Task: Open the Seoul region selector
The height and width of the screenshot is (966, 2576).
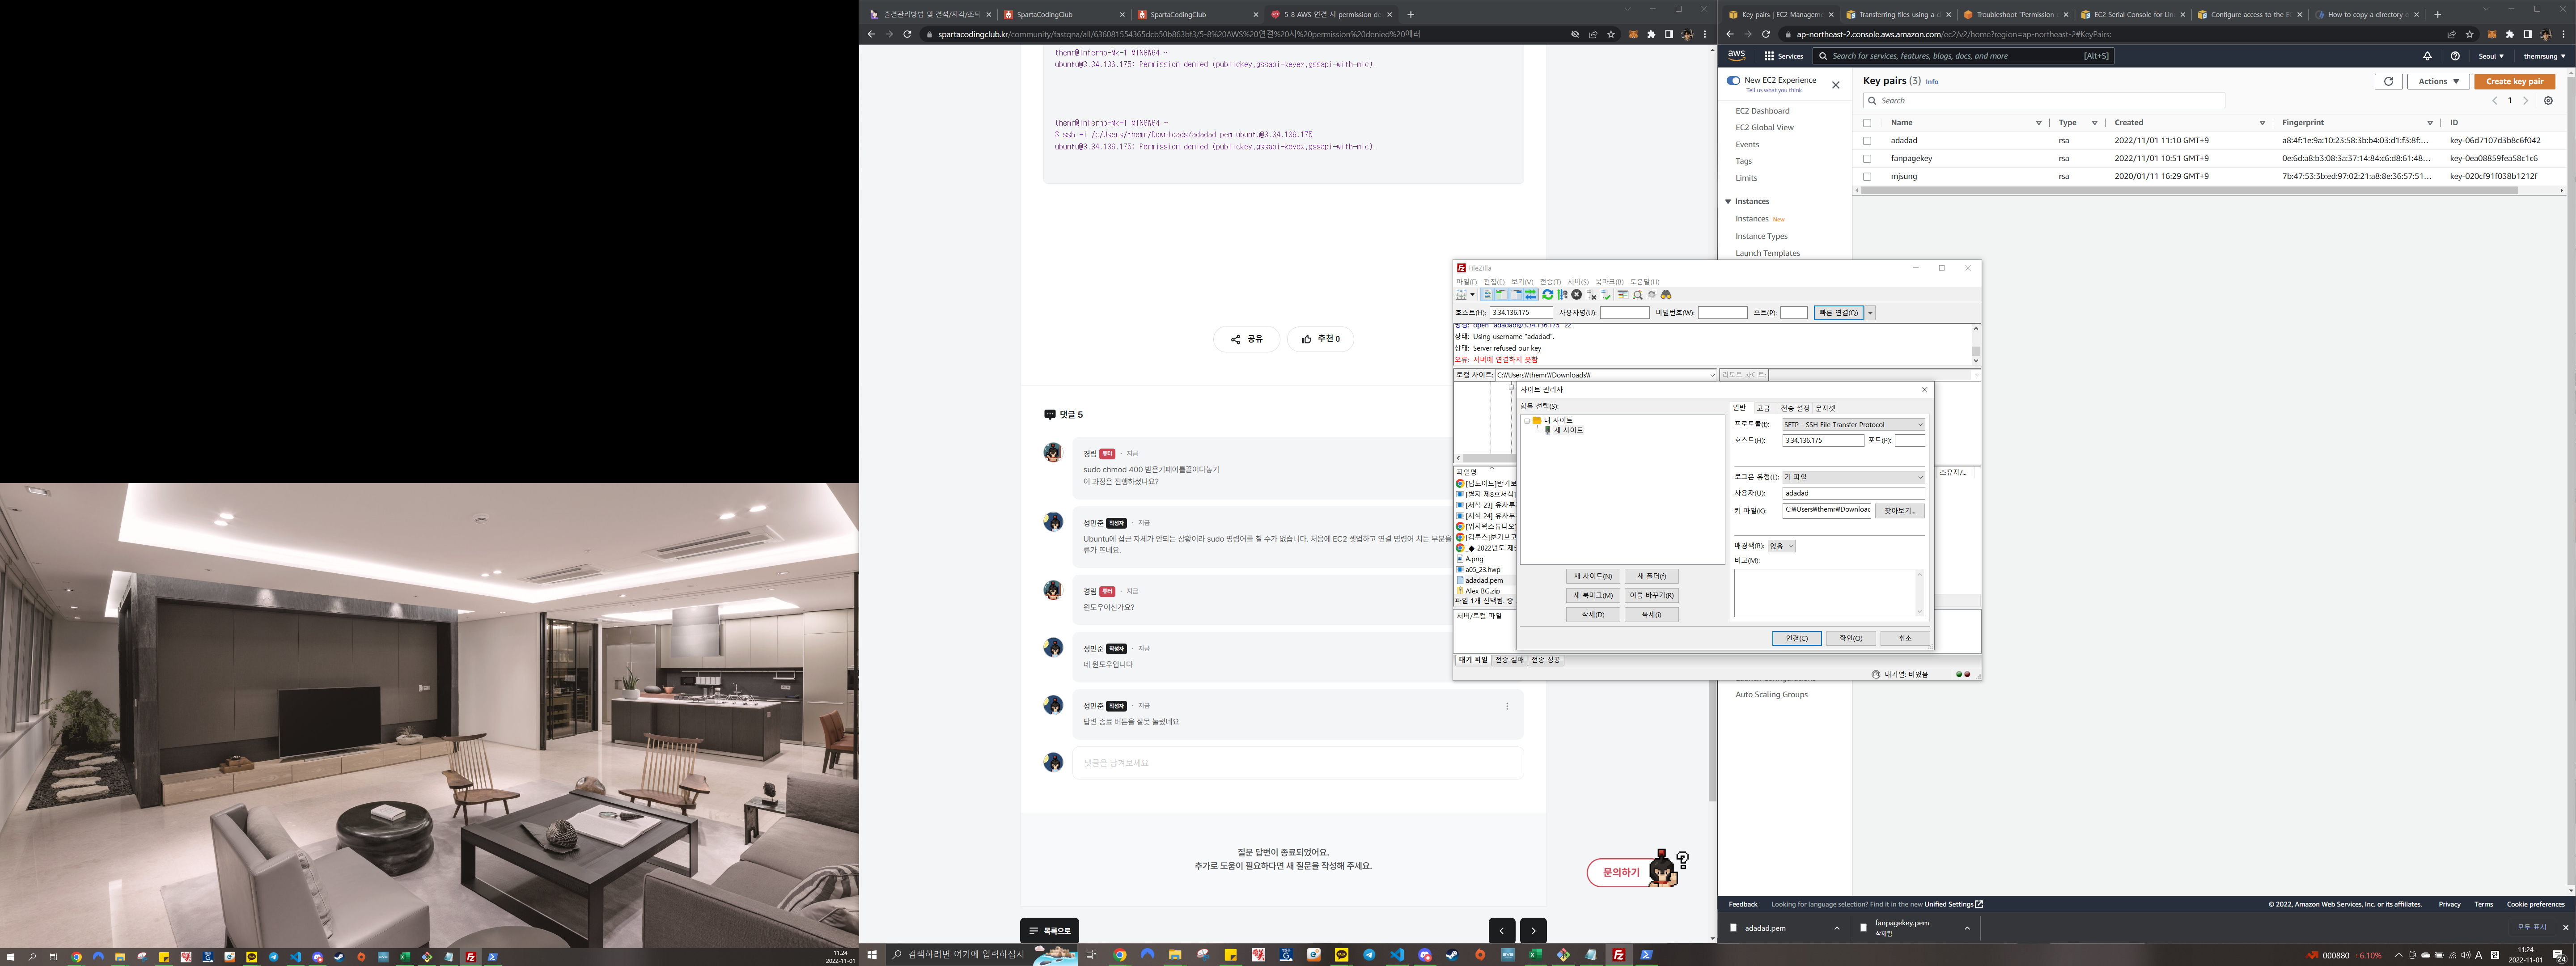Action: point(2491,56)
